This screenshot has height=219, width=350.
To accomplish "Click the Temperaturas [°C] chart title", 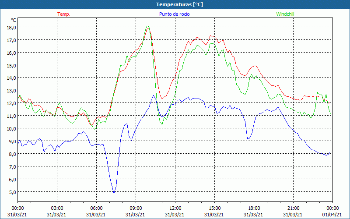I will [179, 4].
